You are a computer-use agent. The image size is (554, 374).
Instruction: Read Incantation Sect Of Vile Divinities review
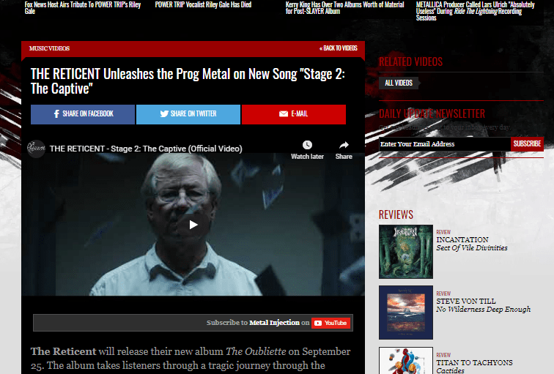coord(472,244)
